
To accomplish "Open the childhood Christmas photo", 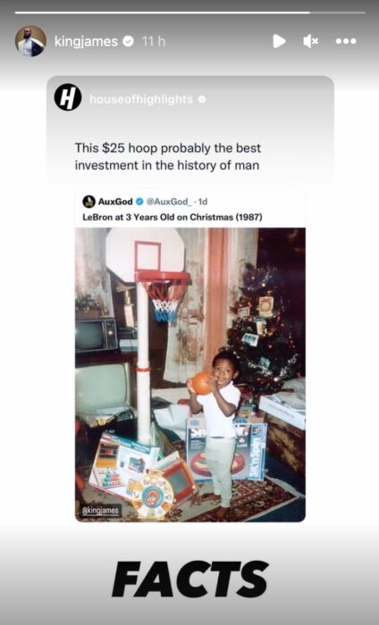I will [190, 375].
